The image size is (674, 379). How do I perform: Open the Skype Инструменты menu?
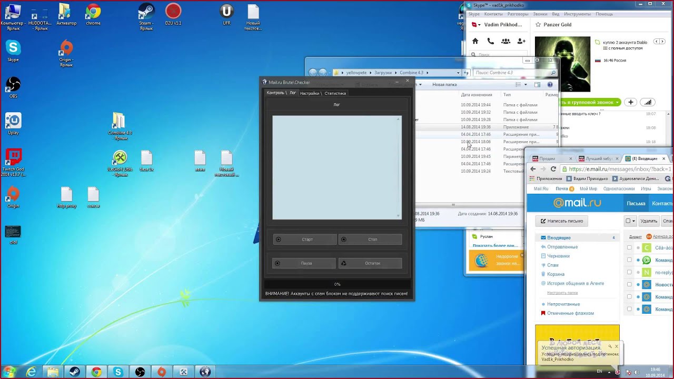(577, 14)
